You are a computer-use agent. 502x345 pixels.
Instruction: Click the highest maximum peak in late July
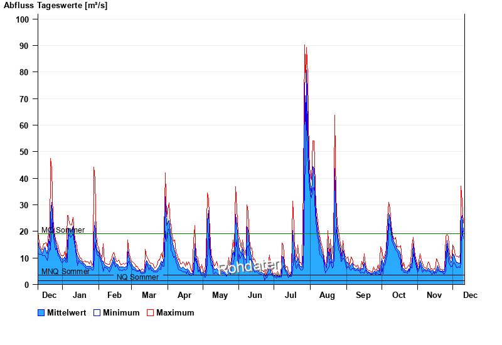click(305, 46)
